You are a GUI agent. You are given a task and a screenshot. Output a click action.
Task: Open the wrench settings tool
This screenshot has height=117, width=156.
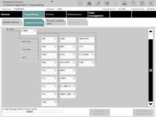click(98, 3)
